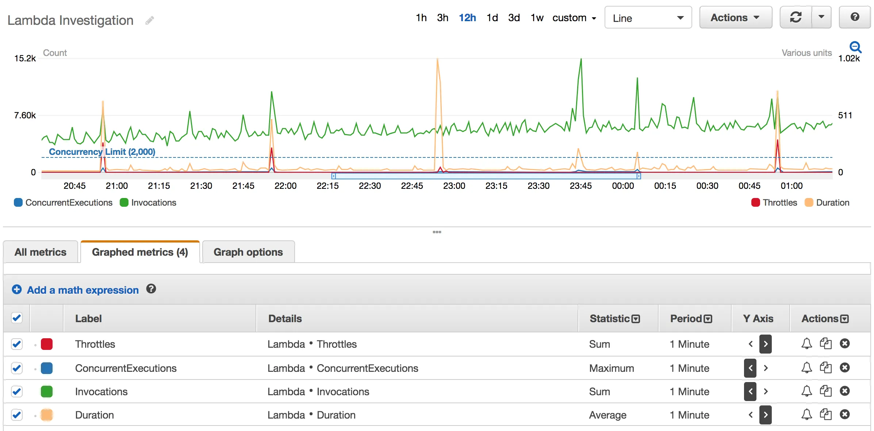The height and width of the screenshot is (431, 874).
Task: Move Invocations to right Y axis
Action: point(766,392)
